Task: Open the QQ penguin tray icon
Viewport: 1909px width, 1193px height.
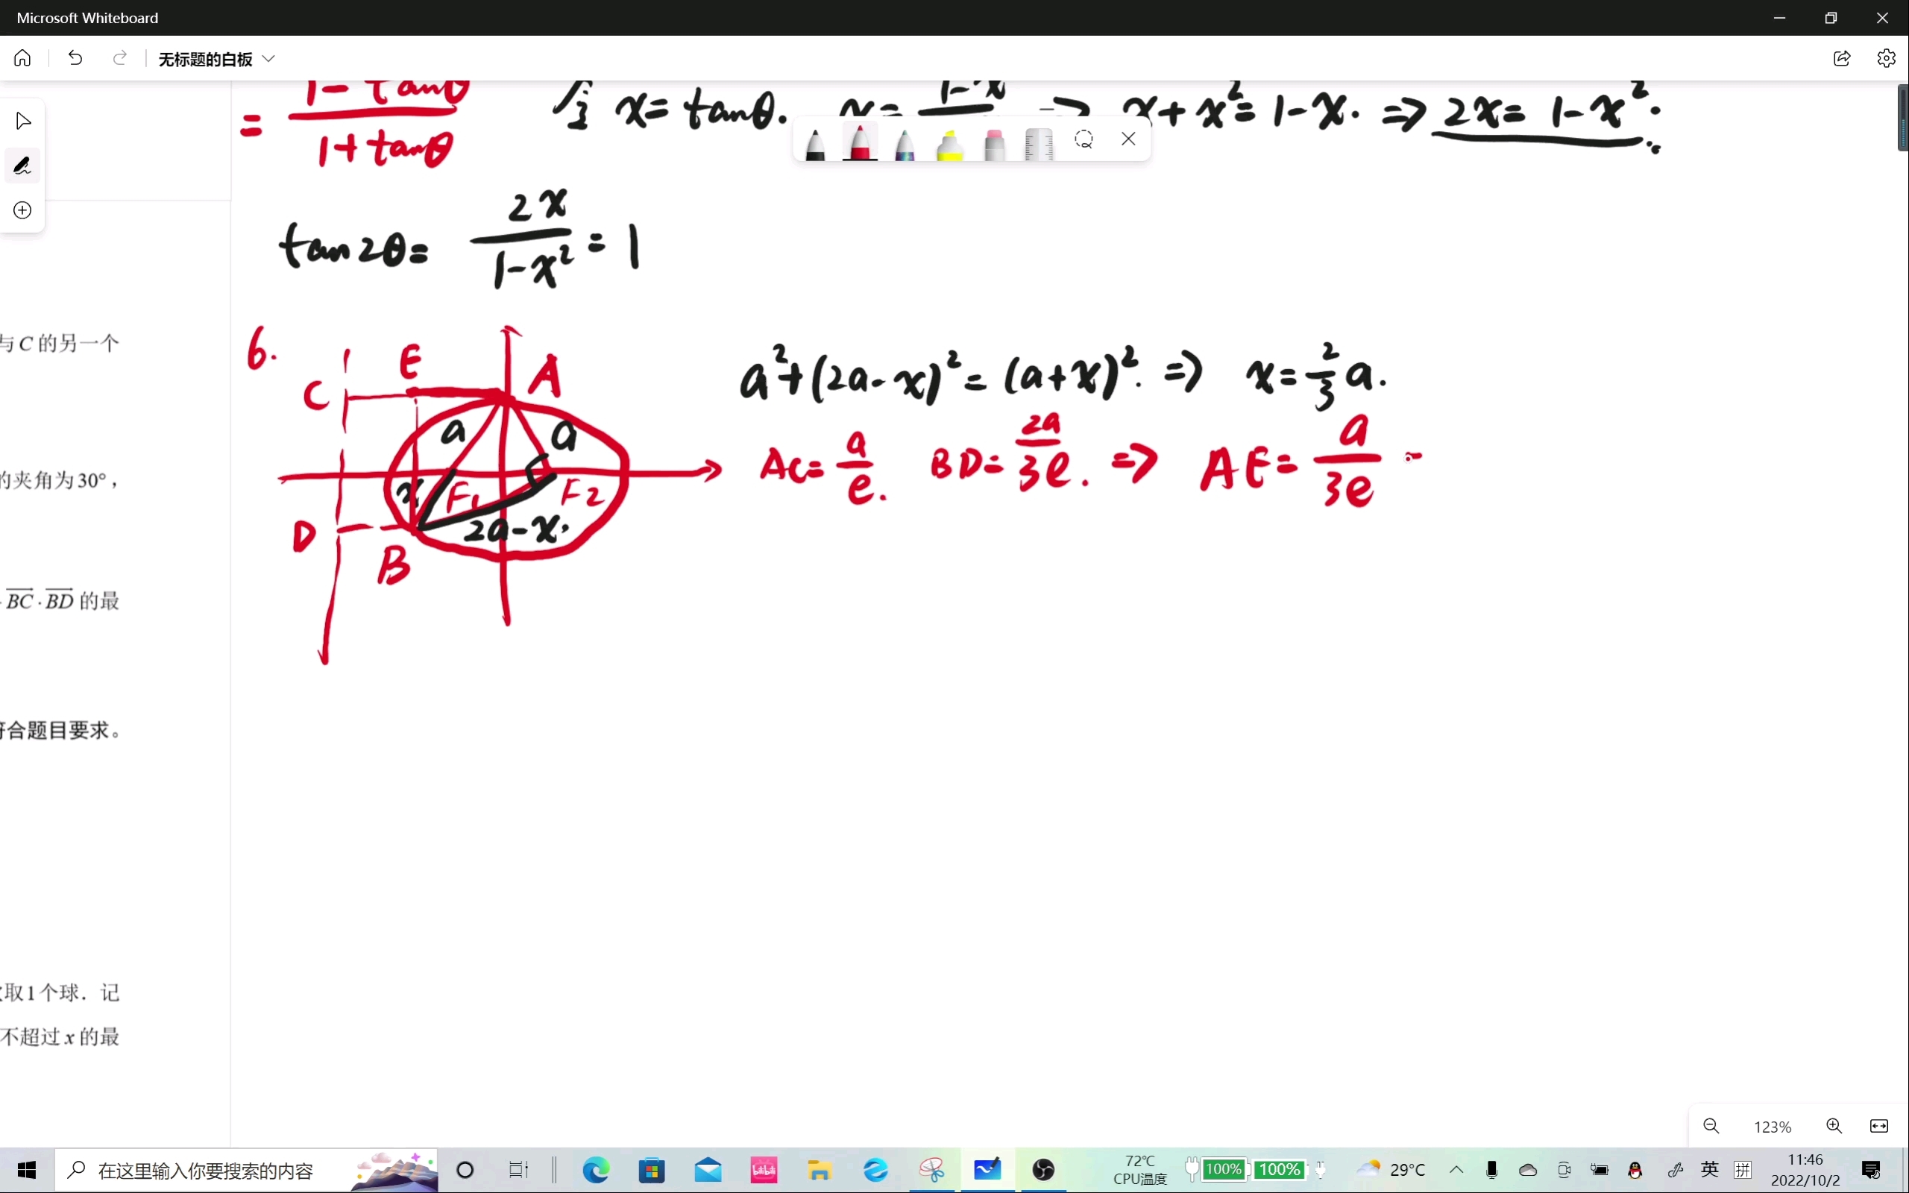Action: pyautogui.click(x=1635, y=1170)
